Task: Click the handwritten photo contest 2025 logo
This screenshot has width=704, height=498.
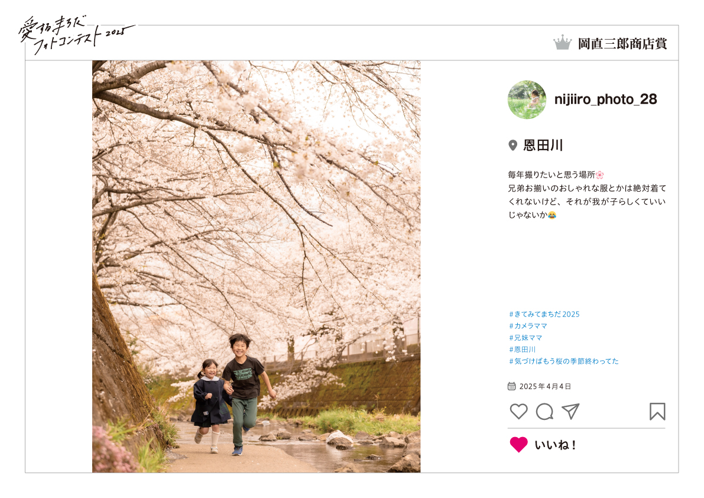Action: 76,35
